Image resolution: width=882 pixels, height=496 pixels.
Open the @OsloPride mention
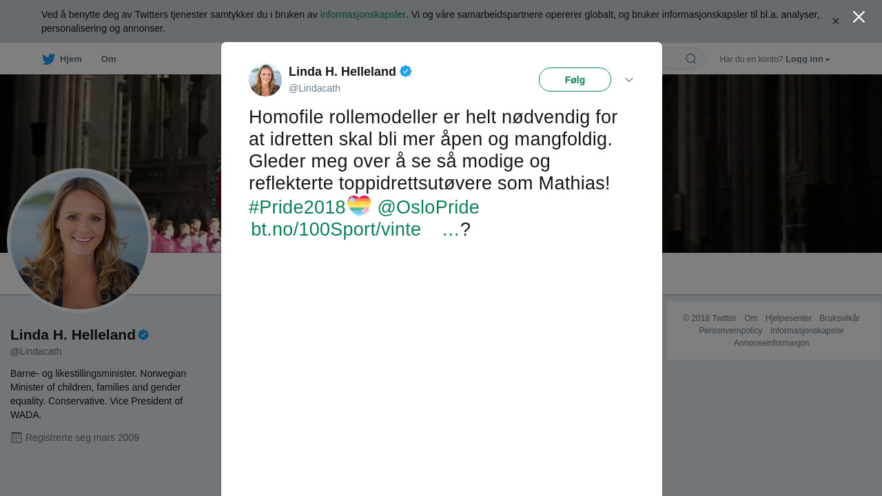pos(428,207)
